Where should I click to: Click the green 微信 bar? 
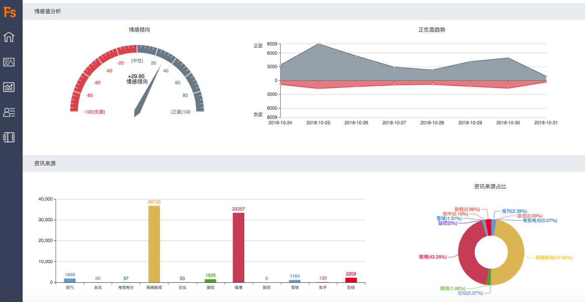point(210,281)
